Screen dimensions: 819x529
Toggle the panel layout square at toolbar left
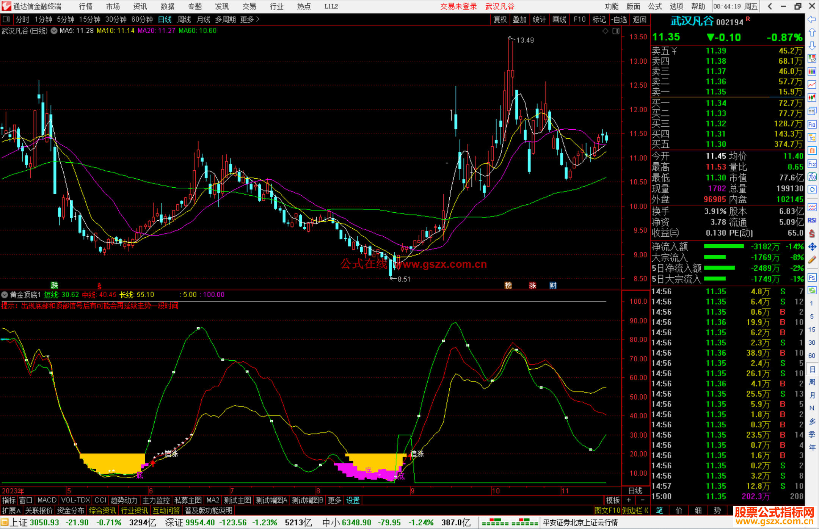tap(6, 19)
